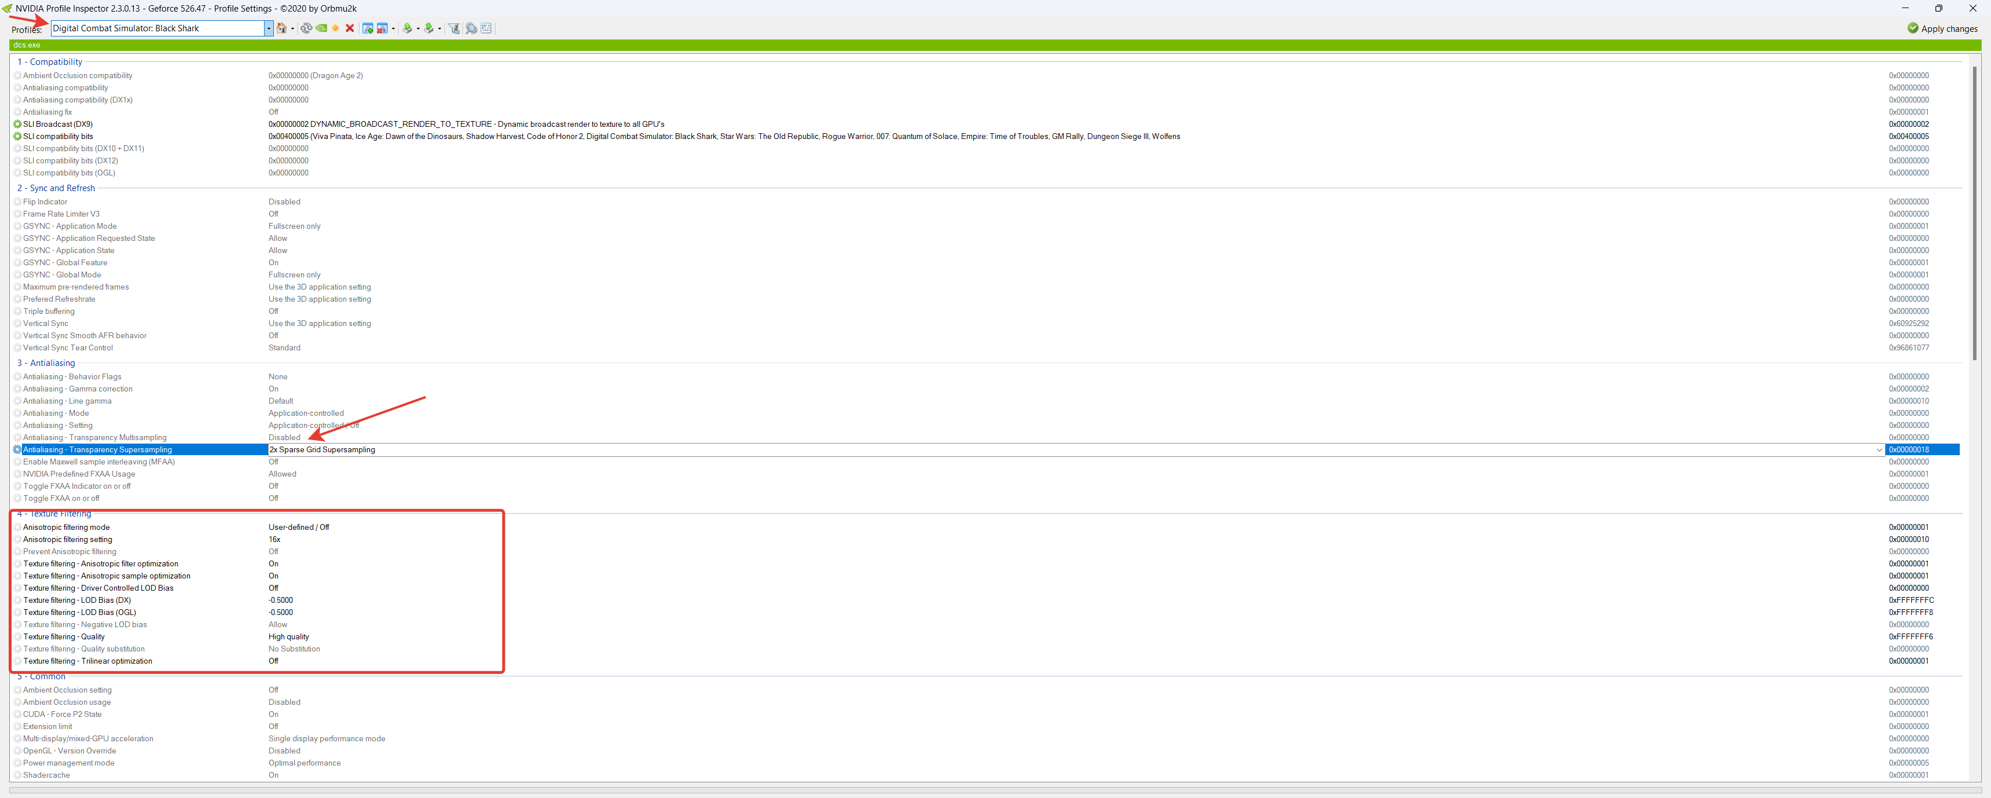Select the Triple buffering setting row

coord(985,312)
